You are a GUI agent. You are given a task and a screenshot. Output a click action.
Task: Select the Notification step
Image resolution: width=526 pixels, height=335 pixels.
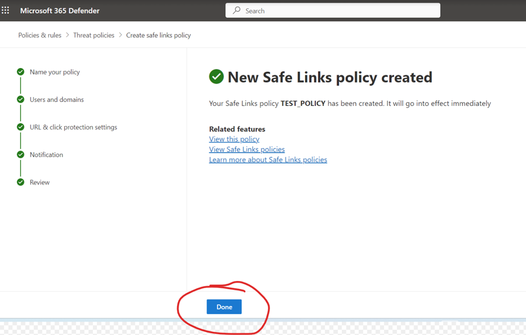click(46, 154)
